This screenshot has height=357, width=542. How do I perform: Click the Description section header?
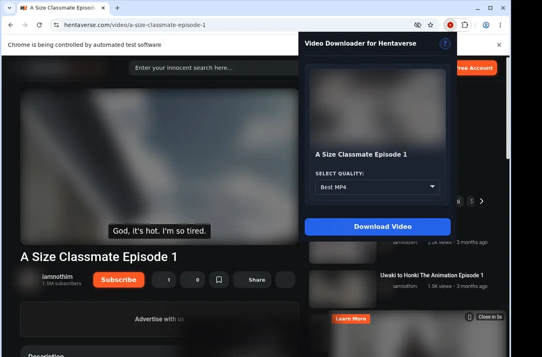pos(46,356)
